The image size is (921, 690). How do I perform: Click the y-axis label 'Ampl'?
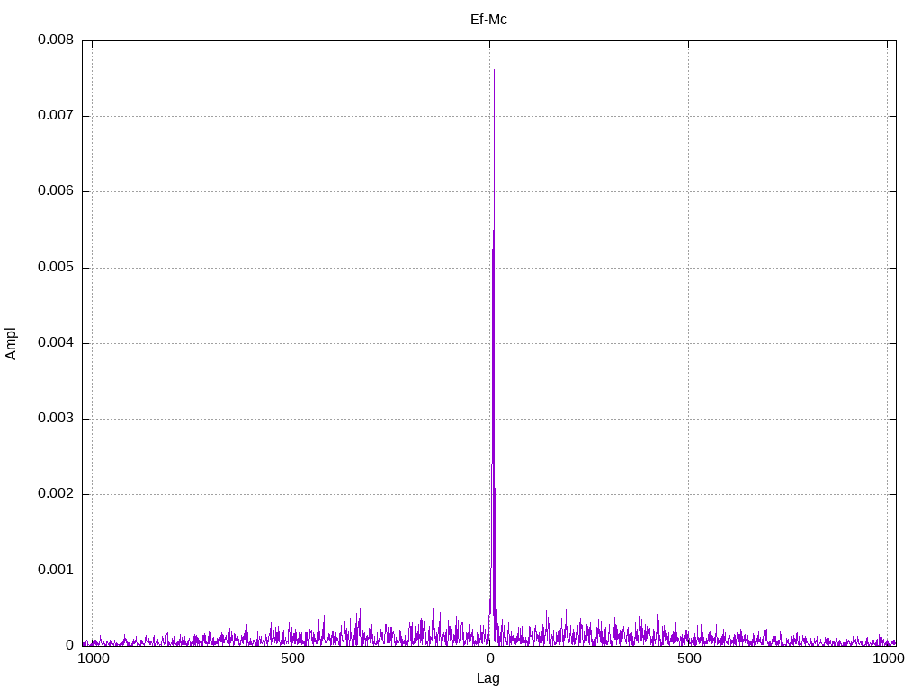(x=11, y=344)
